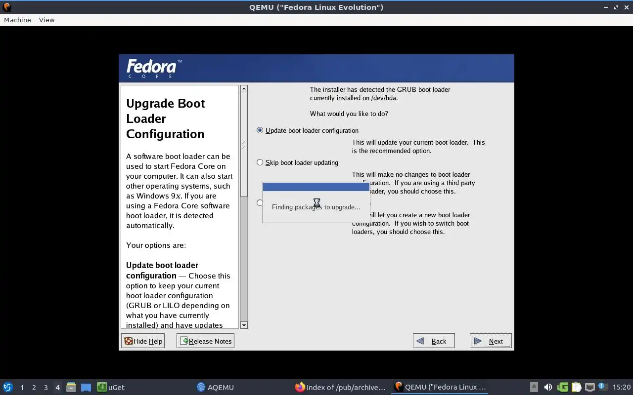
Task: Open the application launcher menu in taskbar
Action: pos(8,387)
